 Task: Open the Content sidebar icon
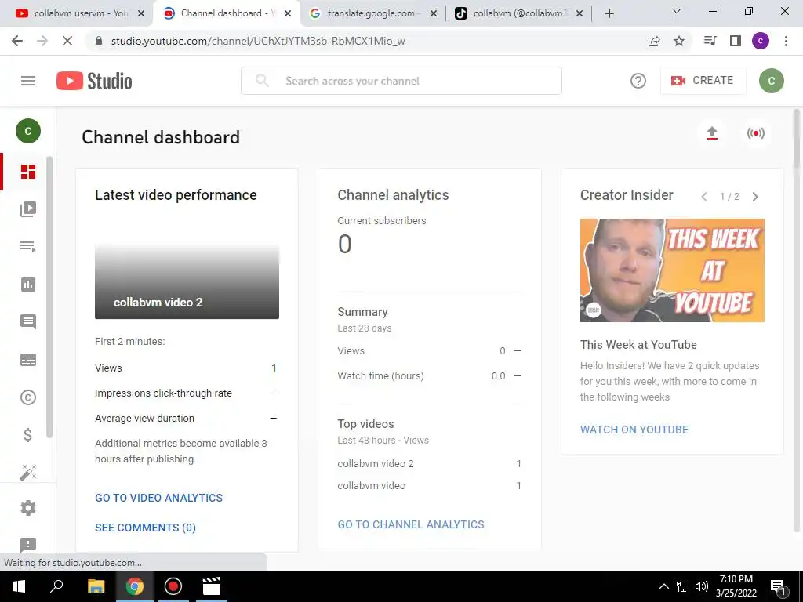tap(28, 209)
